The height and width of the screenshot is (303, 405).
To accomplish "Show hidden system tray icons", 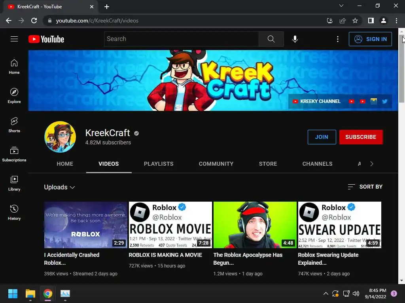I will [326, 293].
